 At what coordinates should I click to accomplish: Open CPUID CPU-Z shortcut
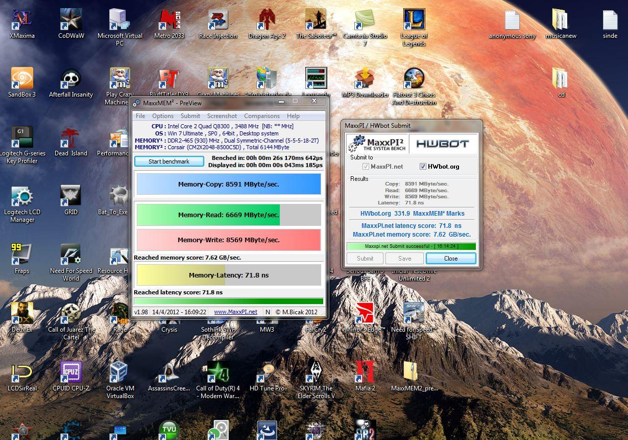pos(71,376)
